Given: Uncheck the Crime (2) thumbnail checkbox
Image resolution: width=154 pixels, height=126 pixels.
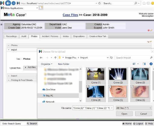Looking at the screenshot, I should pyautogui.click(x=110, y=69).
